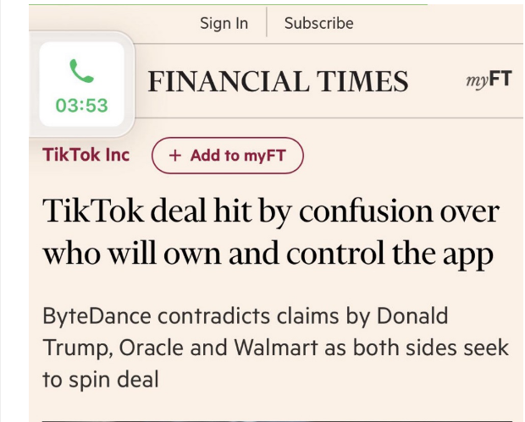
Task: Click the green page loading progress bar
Action: (x=228, y=4)
